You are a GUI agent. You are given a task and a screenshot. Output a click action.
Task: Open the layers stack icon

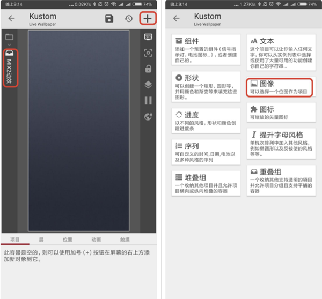click(x=148, y=85)
